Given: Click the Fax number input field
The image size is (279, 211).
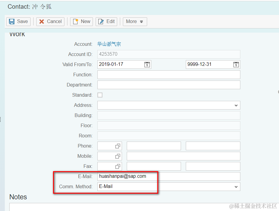Looking at the screenshot, I should [x=154, y=166].
